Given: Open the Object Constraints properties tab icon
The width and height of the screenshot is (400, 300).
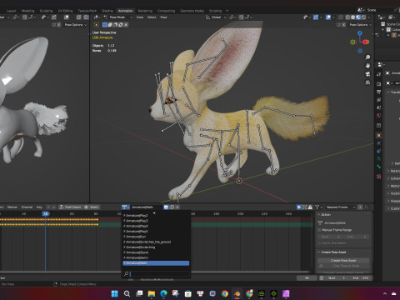Looking at the screenshot, I should pyautogui.click(x=378, y=151).
